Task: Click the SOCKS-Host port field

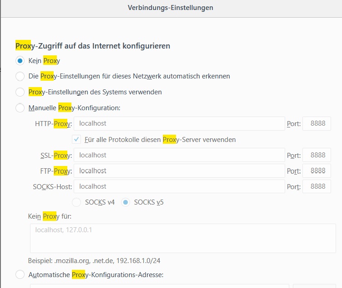Action: coord(317,186)
